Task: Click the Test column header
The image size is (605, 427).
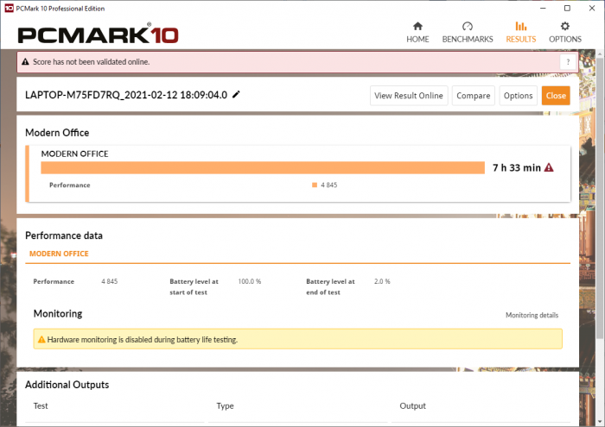Action: tap(41, 405)
